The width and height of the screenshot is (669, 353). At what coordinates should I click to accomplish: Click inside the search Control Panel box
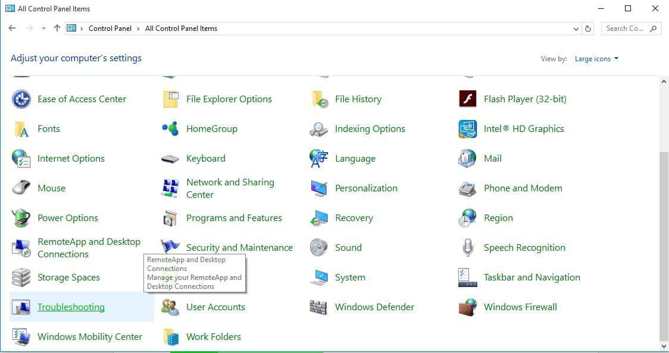(x=625, y=28)
